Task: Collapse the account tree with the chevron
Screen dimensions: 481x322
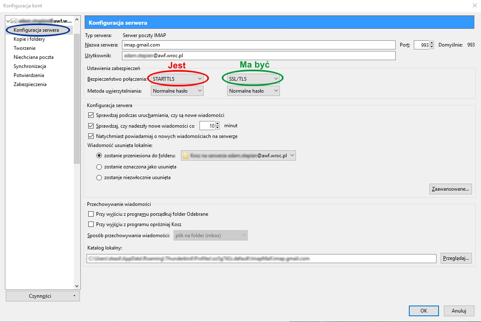Action: point(8,21)
